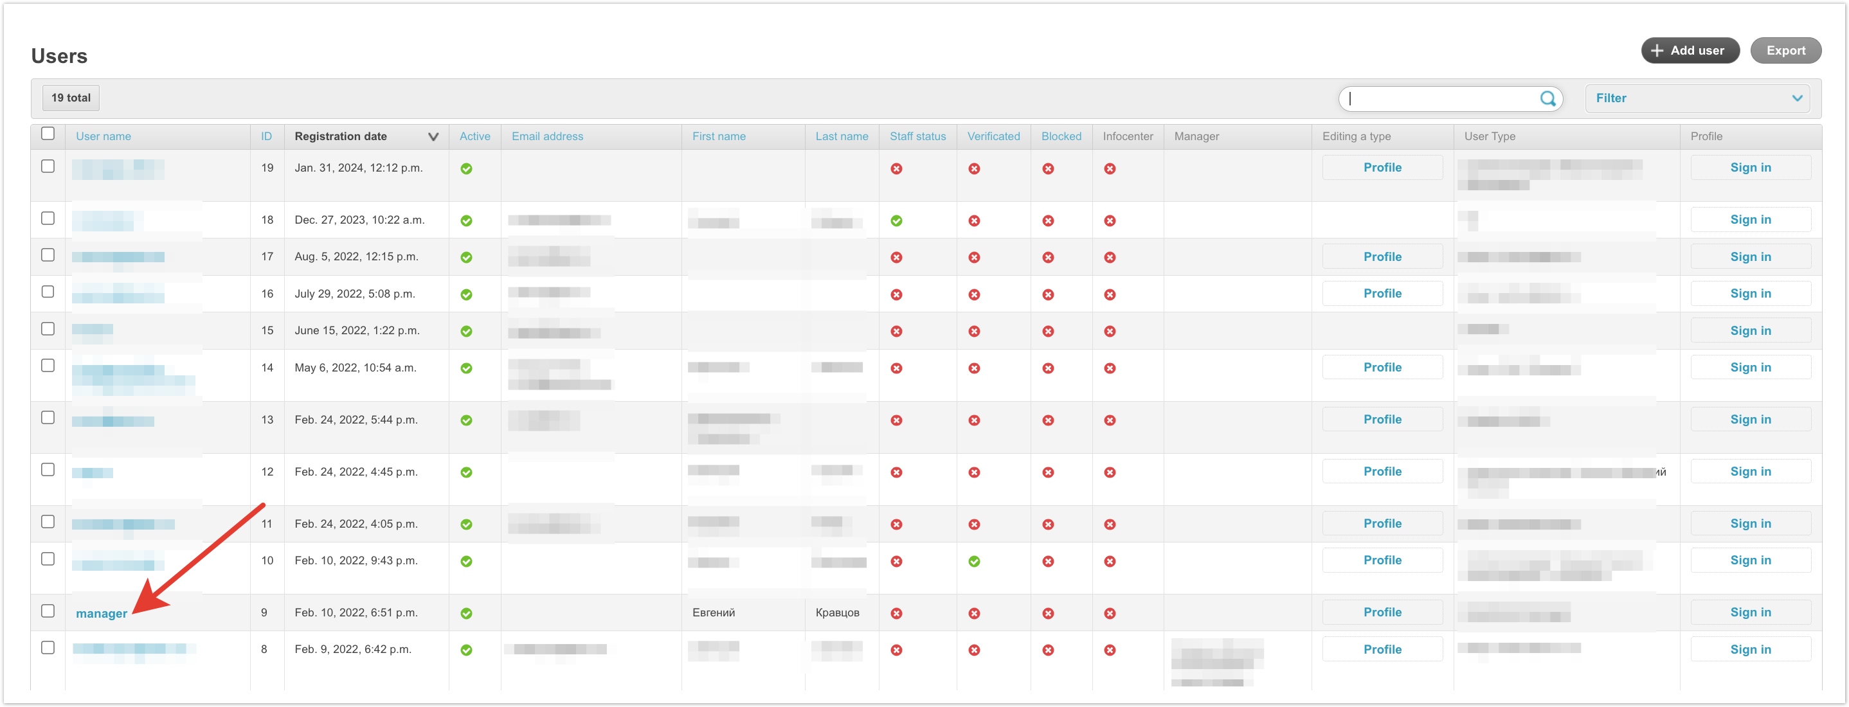Click red Staff status icon for ID 17
The height and width of the screenshot is (707, 1849).
pyautogui.click(x=896, y=257)
